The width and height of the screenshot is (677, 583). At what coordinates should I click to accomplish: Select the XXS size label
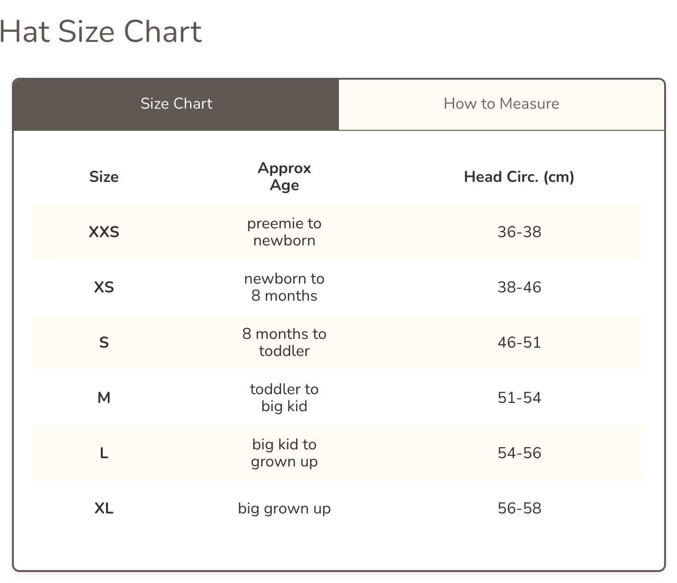pos(104,232)
